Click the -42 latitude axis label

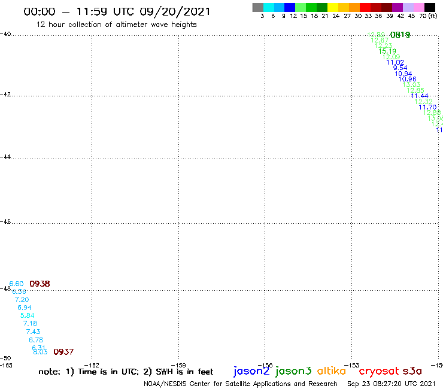5,94
